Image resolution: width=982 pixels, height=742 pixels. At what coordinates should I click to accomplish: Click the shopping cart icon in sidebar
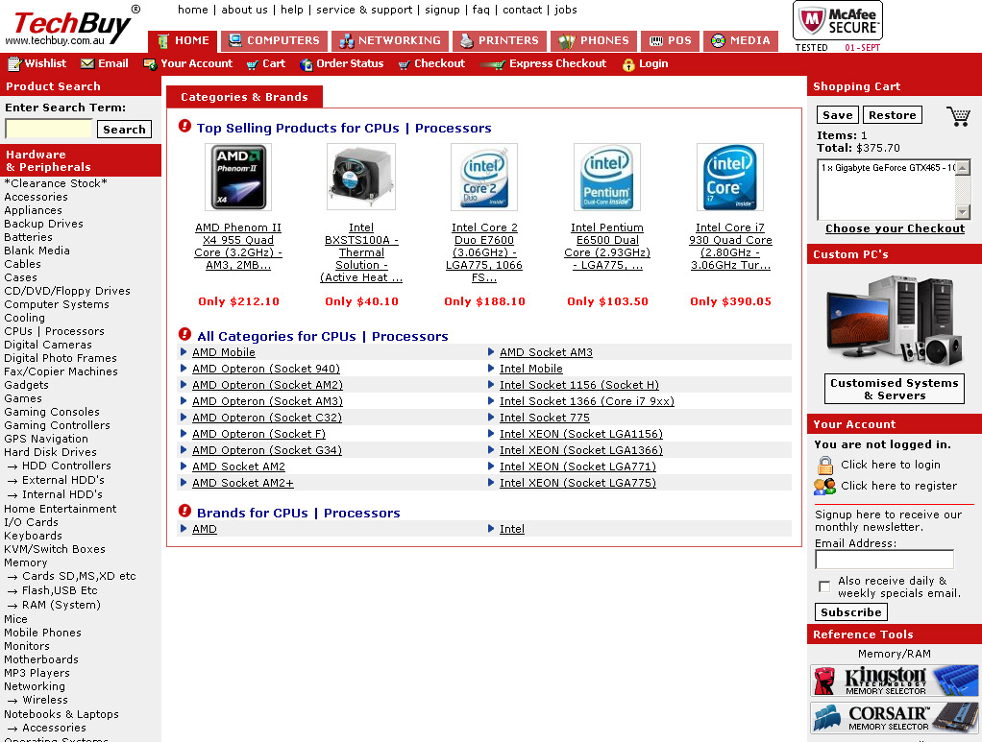(958, 116)
